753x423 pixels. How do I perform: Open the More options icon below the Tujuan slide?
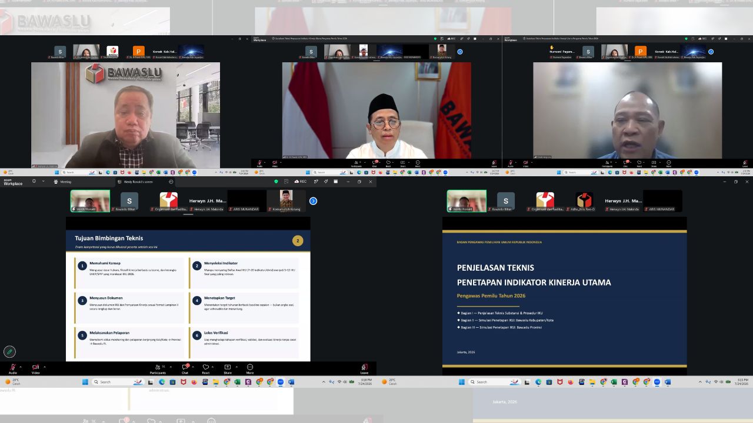pos(250,368)
